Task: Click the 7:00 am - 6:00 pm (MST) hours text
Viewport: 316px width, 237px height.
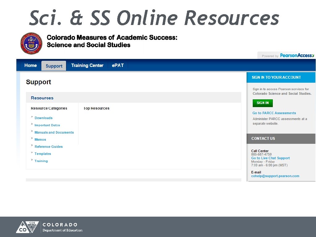Action: click(269, 165)
